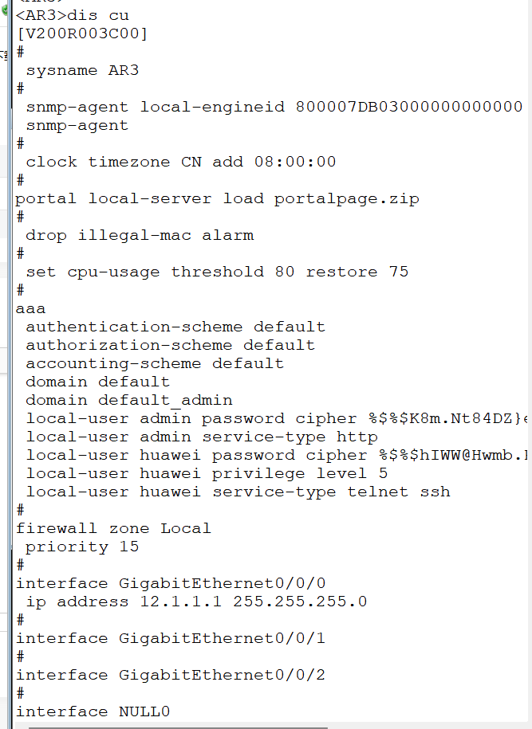Click the 'firewall zone Local' line

tap(113, 528)
